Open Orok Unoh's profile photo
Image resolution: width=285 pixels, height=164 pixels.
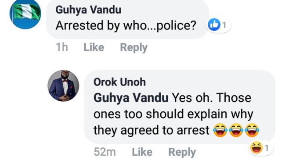tap(63, 86)
